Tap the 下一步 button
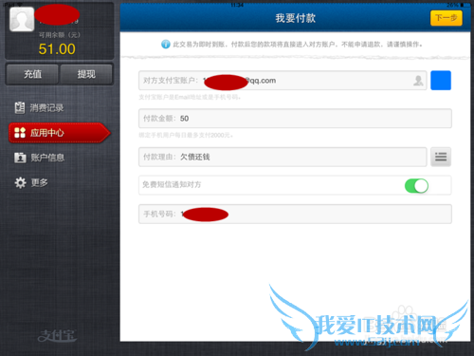This screenshot has height=356, width=474. [447, 18]
